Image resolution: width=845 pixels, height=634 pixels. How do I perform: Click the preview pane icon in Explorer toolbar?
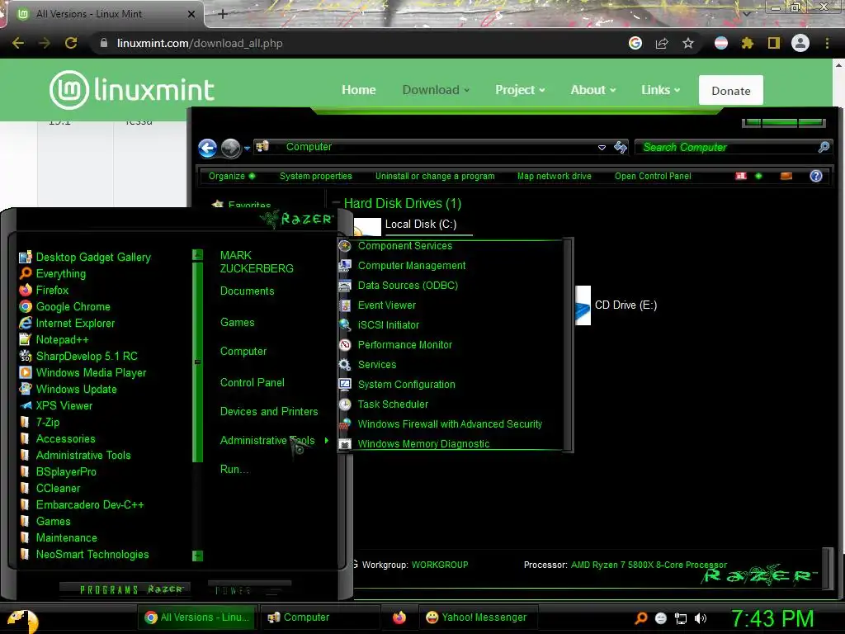pos(786,176)
